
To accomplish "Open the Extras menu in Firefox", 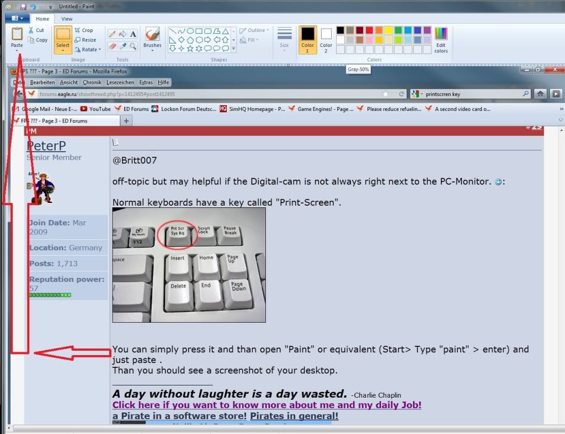I will click(146, 82).
